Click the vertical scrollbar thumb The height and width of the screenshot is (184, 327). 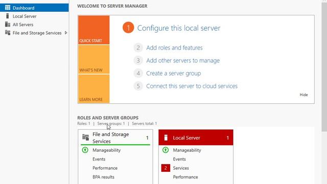click(x=324, y=67)
